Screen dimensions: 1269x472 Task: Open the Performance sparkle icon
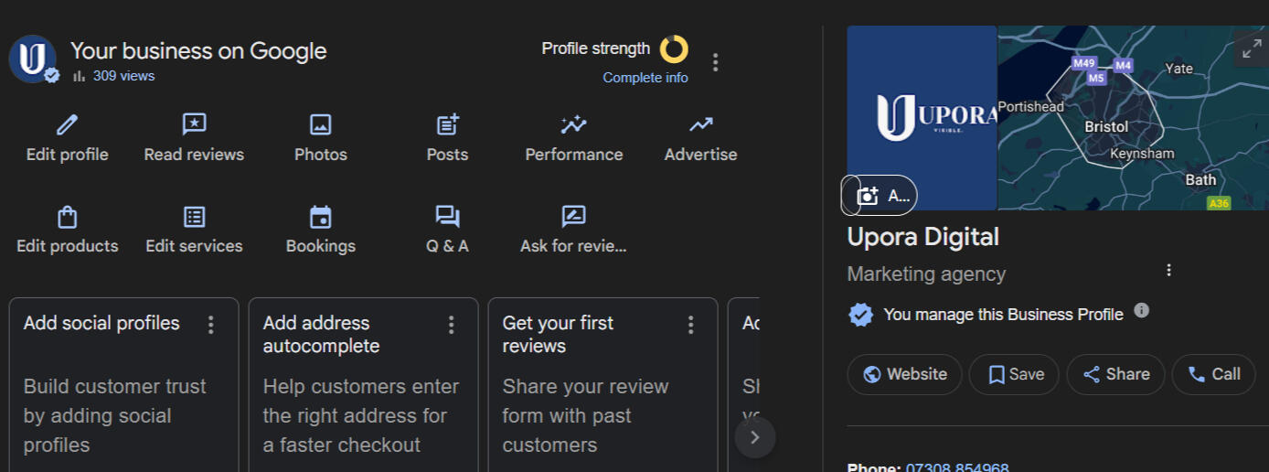click(x=574, y=124)
